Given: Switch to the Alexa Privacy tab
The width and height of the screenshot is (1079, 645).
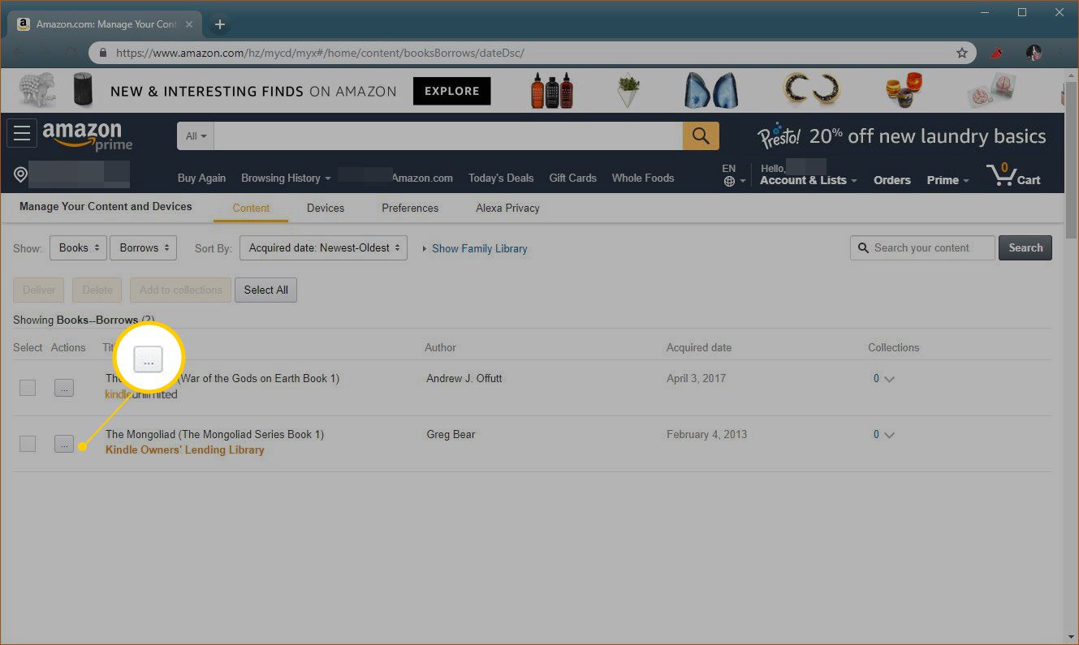Looking at the screenshot, I should click(507, 208).
